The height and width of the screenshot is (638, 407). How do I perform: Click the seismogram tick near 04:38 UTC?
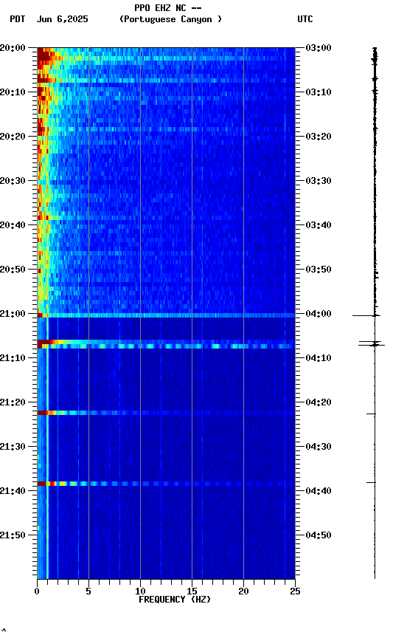click(372, 483)
